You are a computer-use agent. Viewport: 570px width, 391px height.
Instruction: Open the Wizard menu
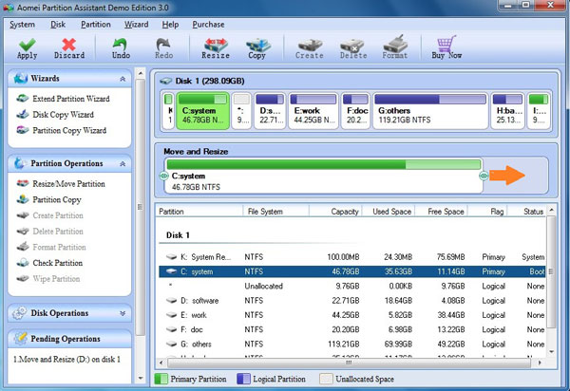pyautogui.click(x=136, y=25)
